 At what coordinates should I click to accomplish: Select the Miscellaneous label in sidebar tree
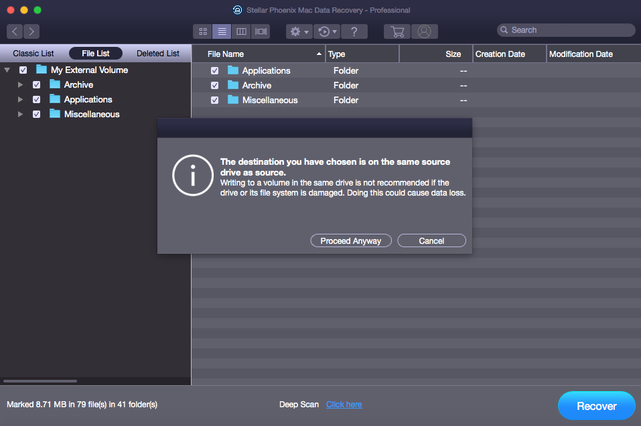92,114
